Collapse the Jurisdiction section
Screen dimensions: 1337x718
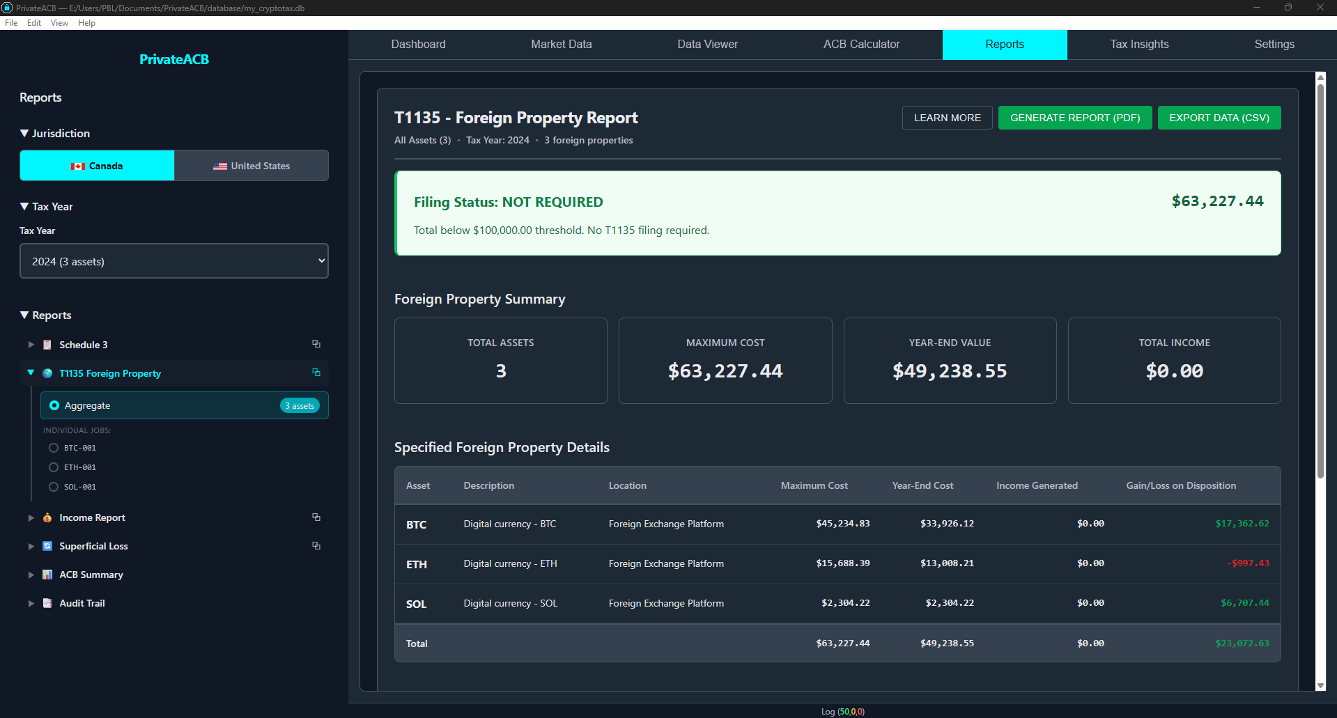pyautogui.click(x=25, y=133)
